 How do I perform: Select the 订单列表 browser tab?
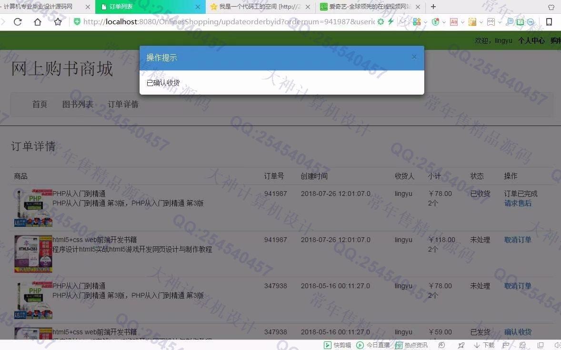[x=150, y=7]
